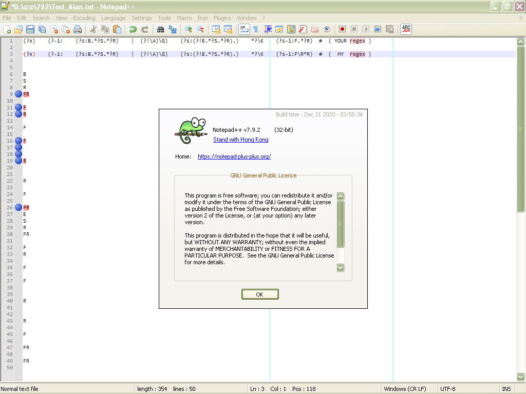This screenshot has width=526, height=394.
Task: Click the 'Ln : 3' status bar text
Action: point(257,389)
